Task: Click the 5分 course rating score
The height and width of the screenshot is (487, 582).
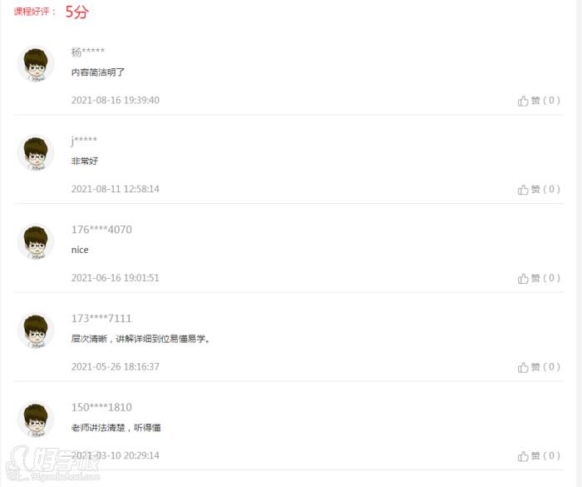Action: click(x=77, y=12)
